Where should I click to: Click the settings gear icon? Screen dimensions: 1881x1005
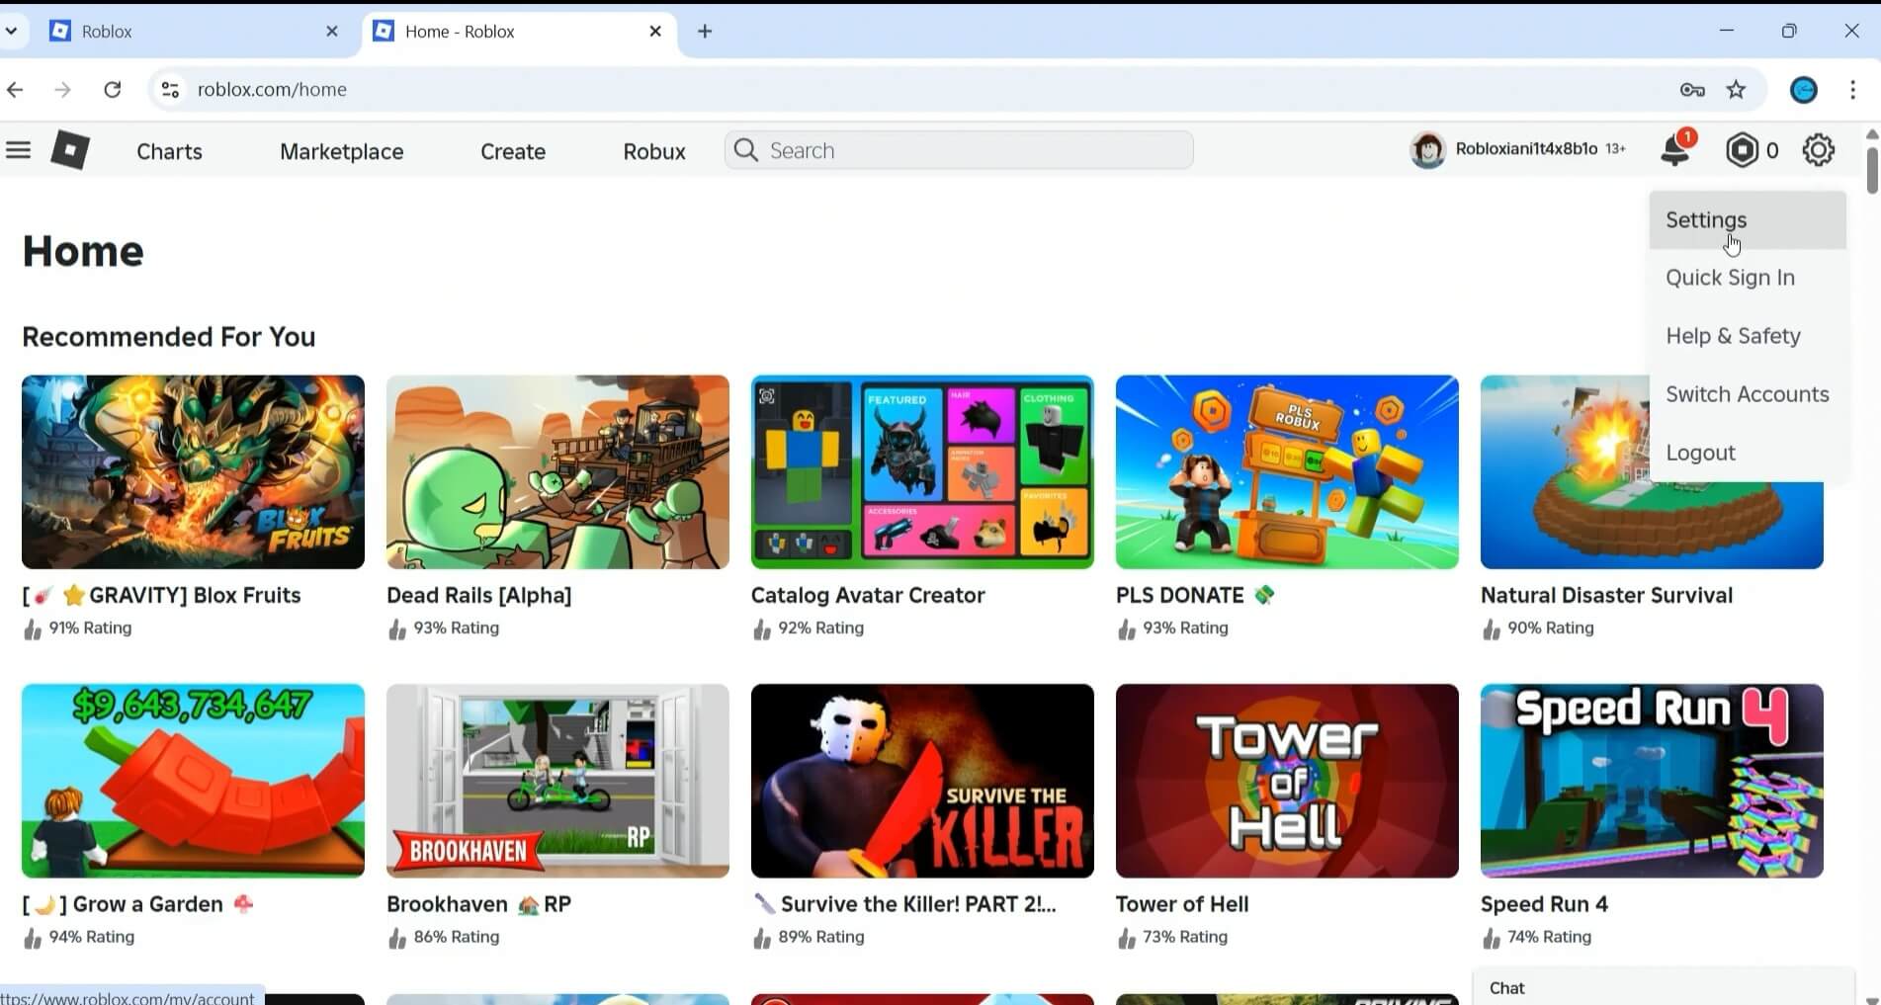1818,150
